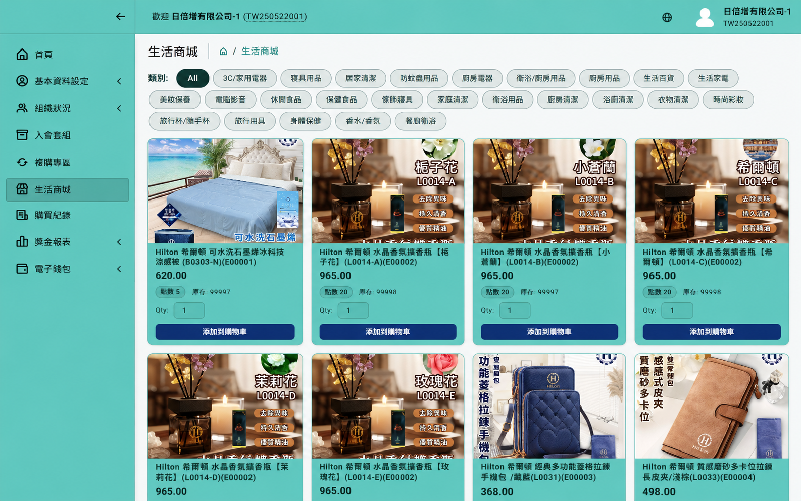
Task: Open the user avatar profile icon
Action: click(705, 18)
